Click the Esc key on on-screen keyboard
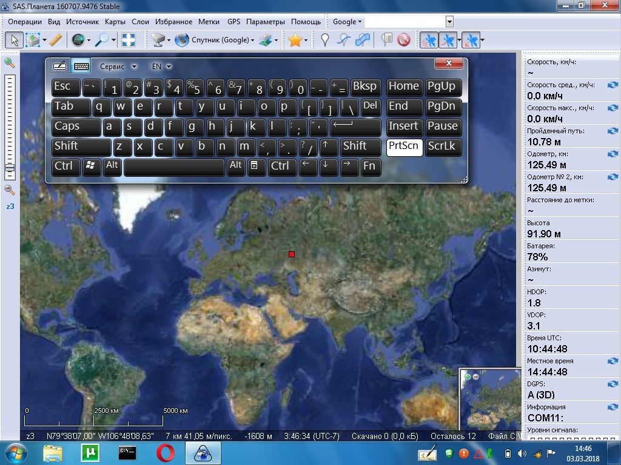 pyautogui.click(x=65, y=87)
